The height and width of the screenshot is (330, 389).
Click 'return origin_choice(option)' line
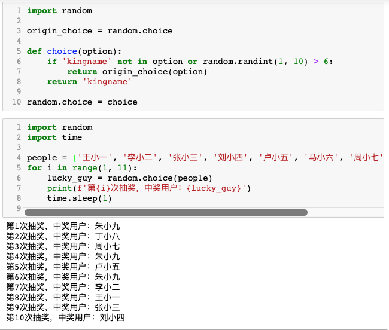137,72
